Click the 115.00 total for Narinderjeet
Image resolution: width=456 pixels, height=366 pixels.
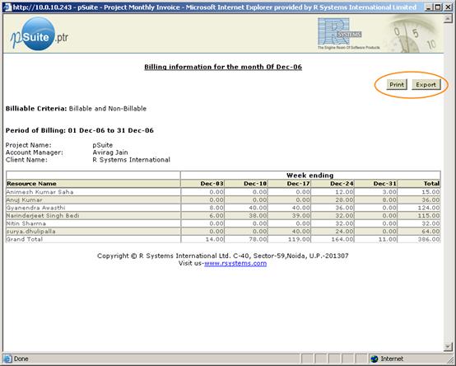click(429, 216)
